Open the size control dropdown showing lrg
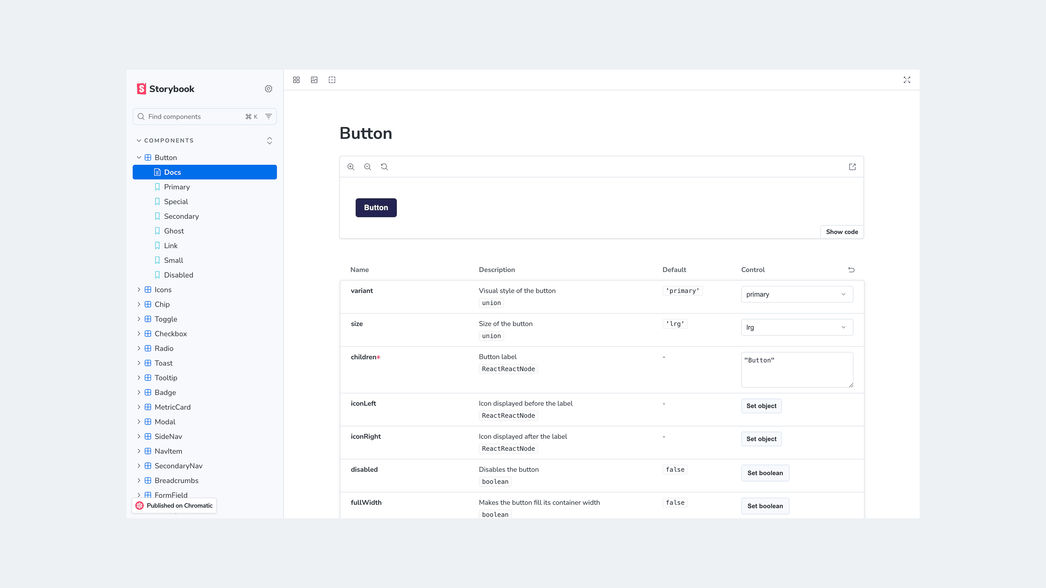 click(796, 327)
